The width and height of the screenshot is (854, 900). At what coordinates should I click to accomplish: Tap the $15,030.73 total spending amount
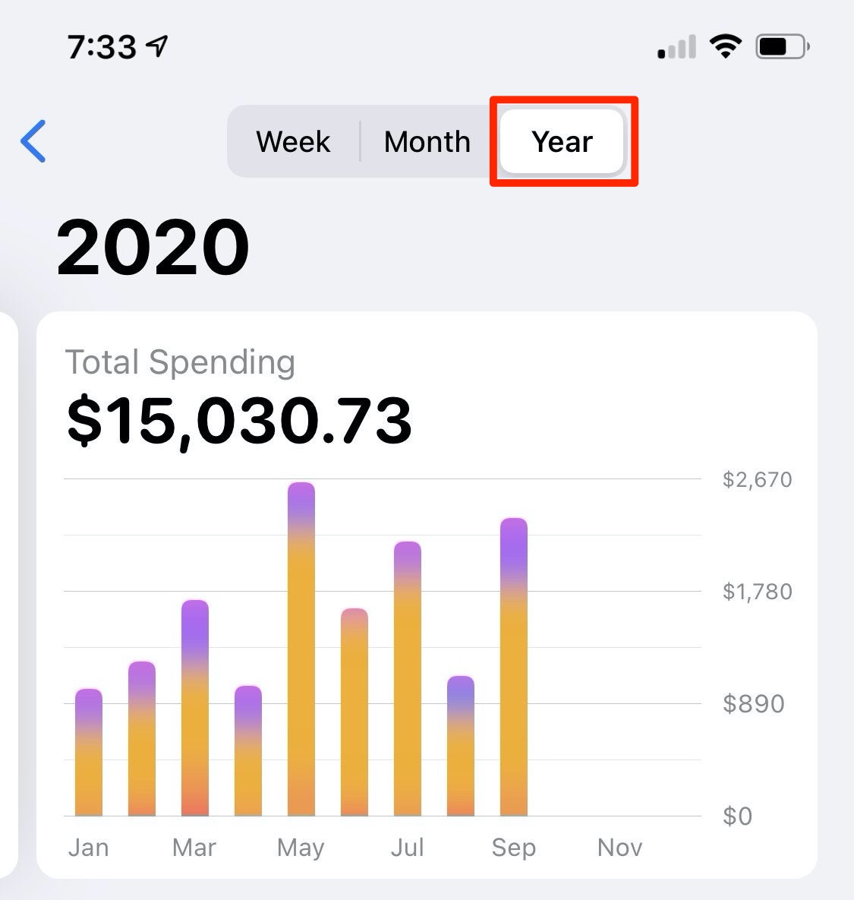(x=239, y=421)
